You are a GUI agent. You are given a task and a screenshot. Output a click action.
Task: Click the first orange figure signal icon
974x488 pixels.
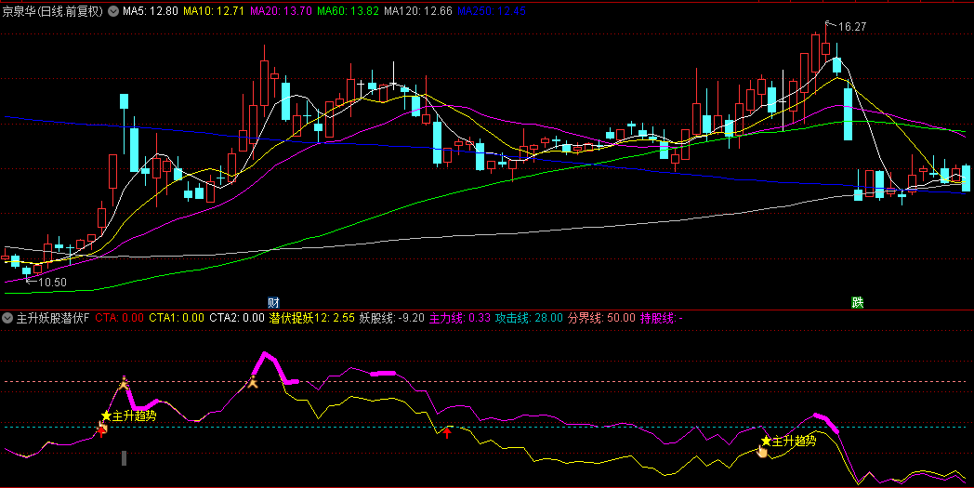click(x=125, y=384)
